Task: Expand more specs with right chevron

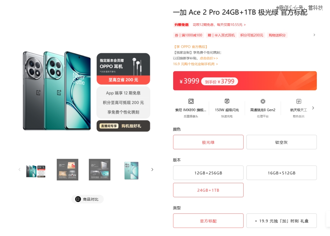Action: [x=313, y=108]
